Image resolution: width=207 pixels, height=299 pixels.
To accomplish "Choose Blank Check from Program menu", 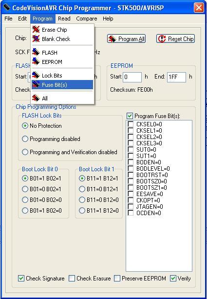I will (x=62, y=39).
